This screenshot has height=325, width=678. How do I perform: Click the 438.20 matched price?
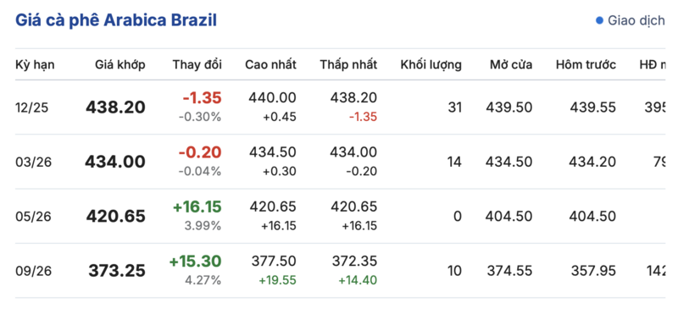(115, 107)
